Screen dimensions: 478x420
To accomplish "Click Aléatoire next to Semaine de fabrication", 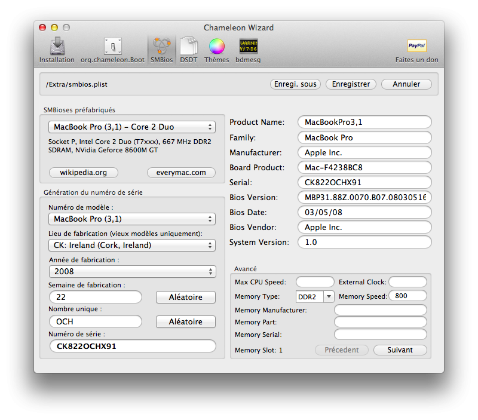I will tap(185, 297).
